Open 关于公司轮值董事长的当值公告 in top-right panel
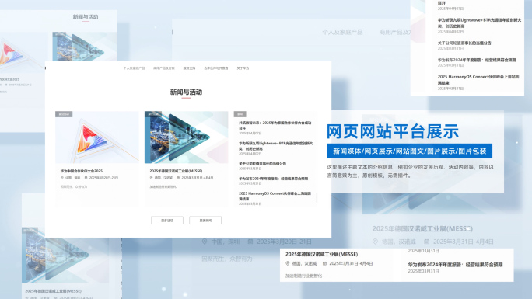Image resolution: width=532 pixels, height=299 pixels. [x=464, y=43]
